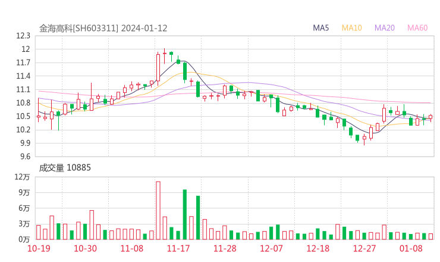This screenshot has width=440, height=262.
Task: Click the MA20 legend label
Action: pos(385,28)
